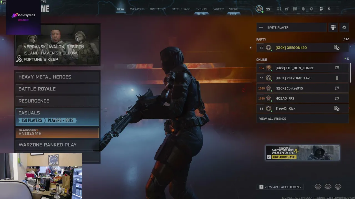The image size is (355, 199).
Task: Open the groups icon next to Invite Player
Action: [x=333, y=27]
